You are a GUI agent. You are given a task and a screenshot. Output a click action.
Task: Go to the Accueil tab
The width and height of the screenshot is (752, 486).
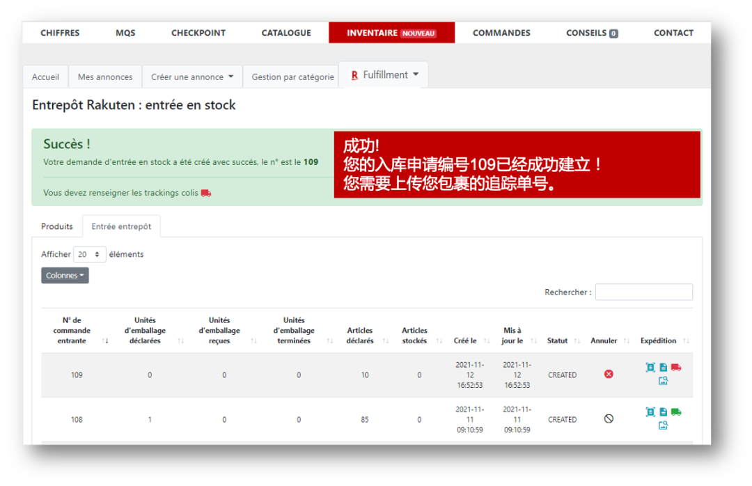(45, 77)
